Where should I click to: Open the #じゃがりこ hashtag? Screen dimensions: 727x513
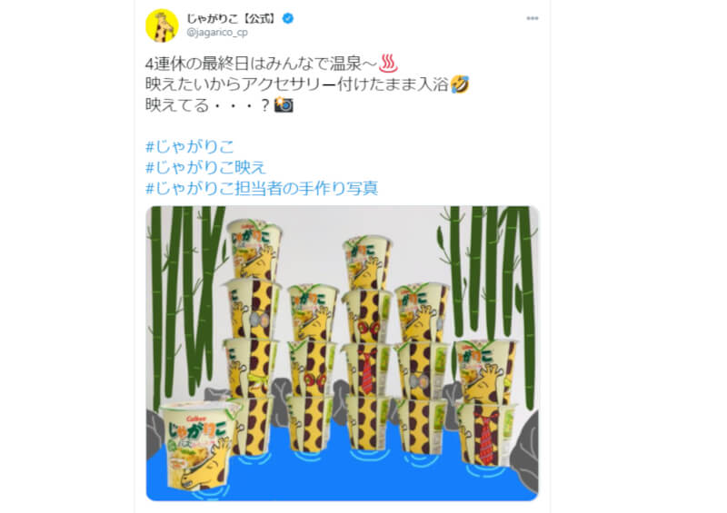click(190, 146)
